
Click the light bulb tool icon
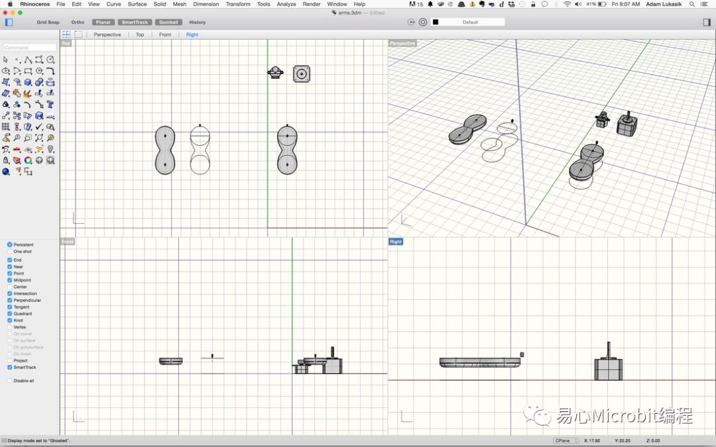click(x=50, y=149)
